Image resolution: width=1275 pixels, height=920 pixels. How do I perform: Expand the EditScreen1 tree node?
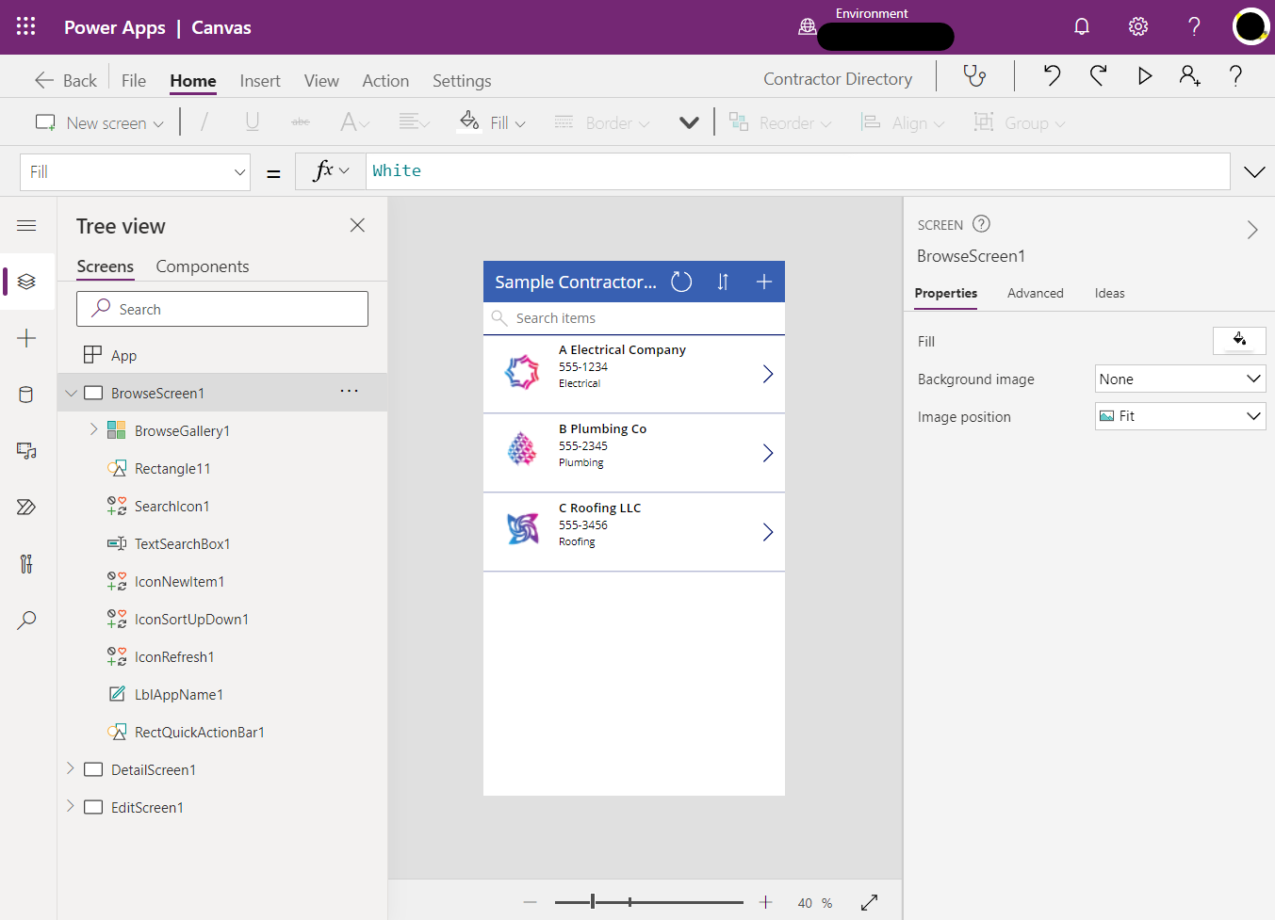(71, 806)
